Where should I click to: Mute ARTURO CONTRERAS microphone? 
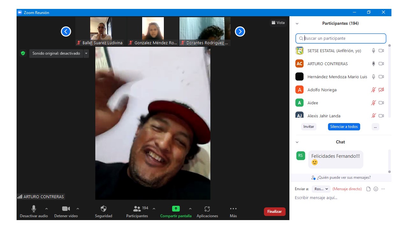point(374,64)
